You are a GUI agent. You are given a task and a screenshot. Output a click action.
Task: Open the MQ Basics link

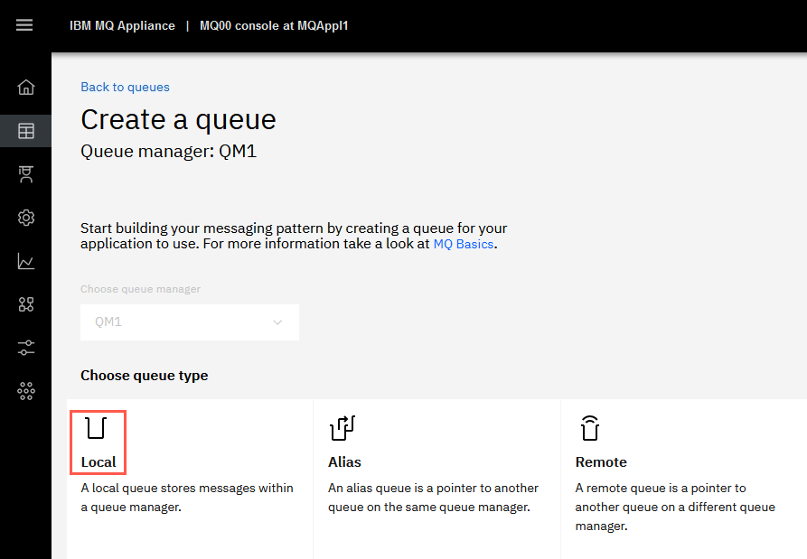click(x=464, y=244)
